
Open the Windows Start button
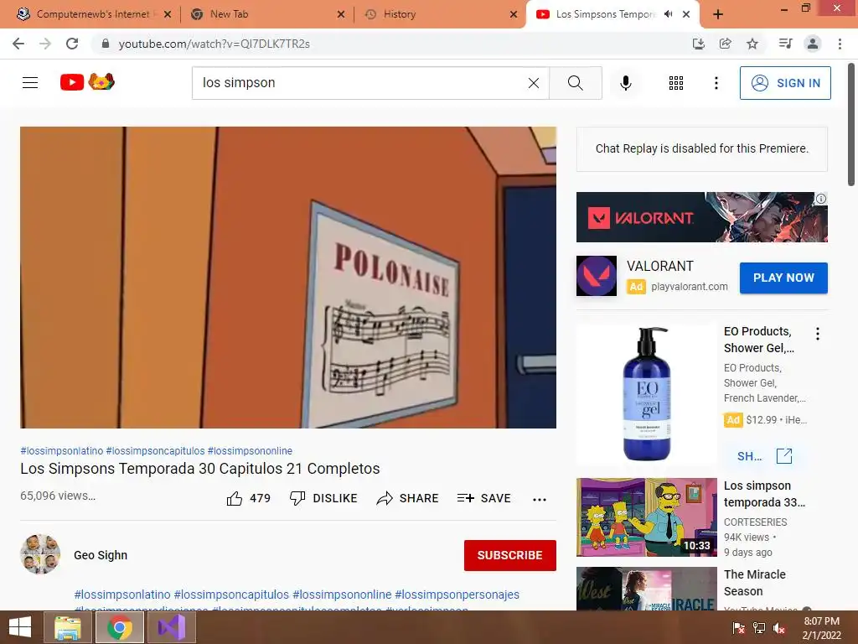[x=20, y=627]
